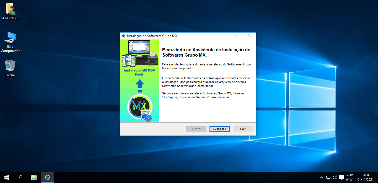Open File Explorer from the taskbar
The image size is (378, 183).
[x=33, y=177]
